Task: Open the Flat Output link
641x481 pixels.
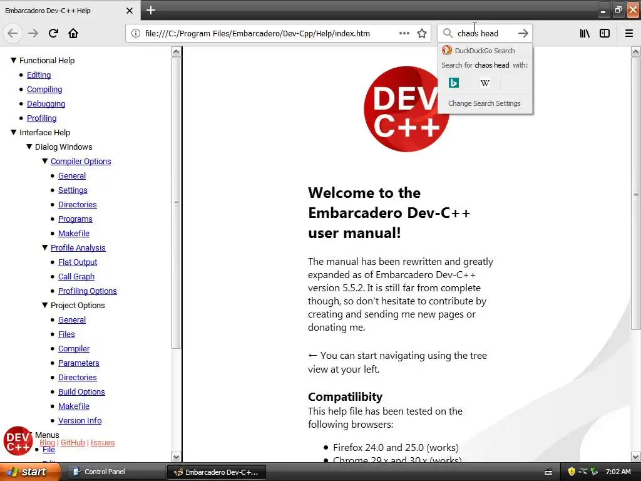Action: pos(78,262)
